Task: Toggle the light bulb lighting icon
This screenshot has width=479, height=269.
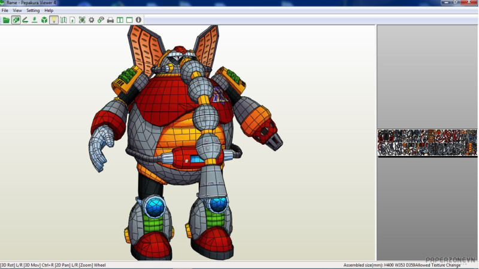Action: click(x=54, y=20)
